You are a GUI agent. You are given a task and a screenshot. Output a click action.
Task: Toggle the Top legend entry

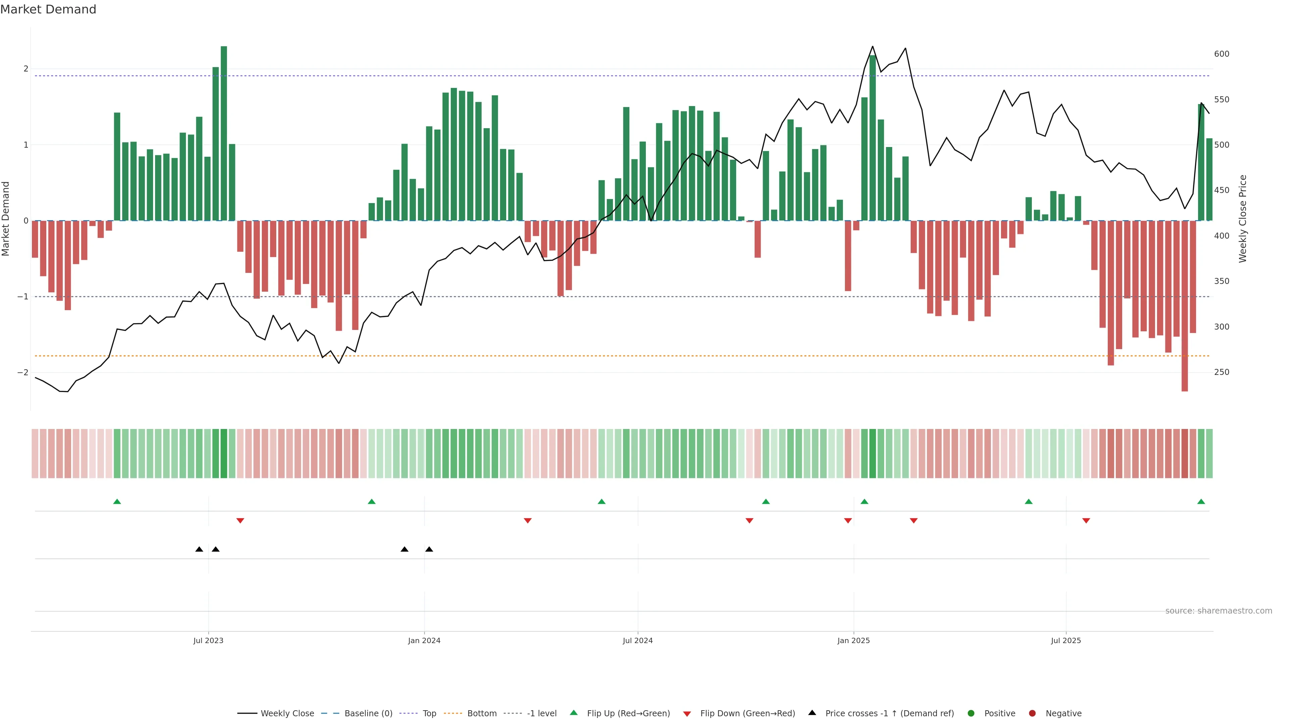coord(429,714)
